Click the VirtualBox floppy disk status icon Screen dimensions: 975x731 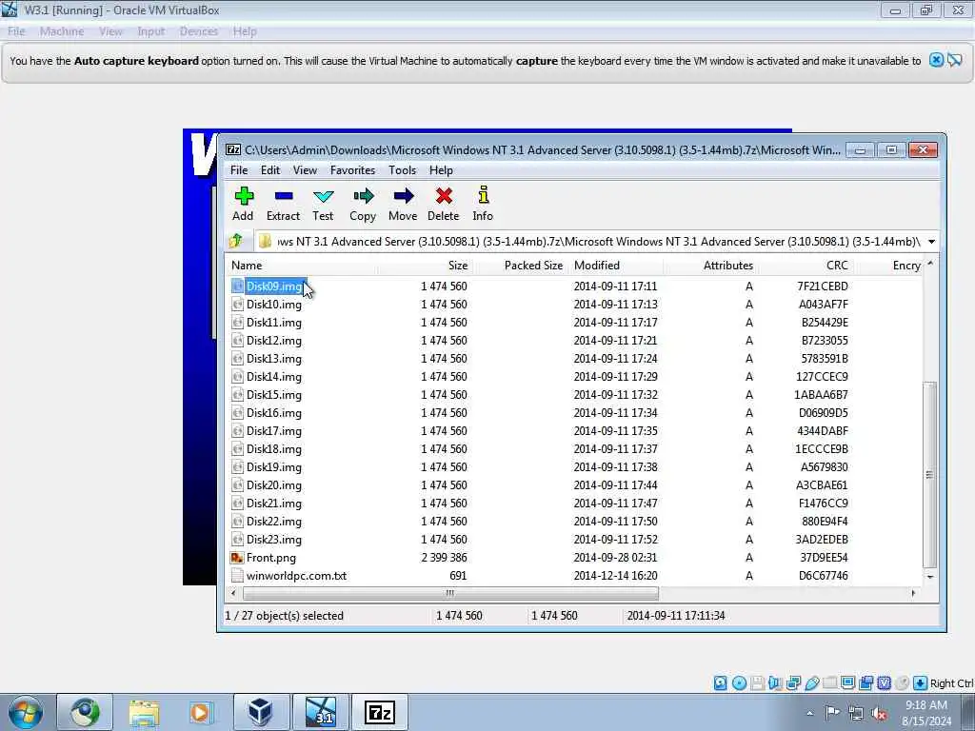point(757,683)
